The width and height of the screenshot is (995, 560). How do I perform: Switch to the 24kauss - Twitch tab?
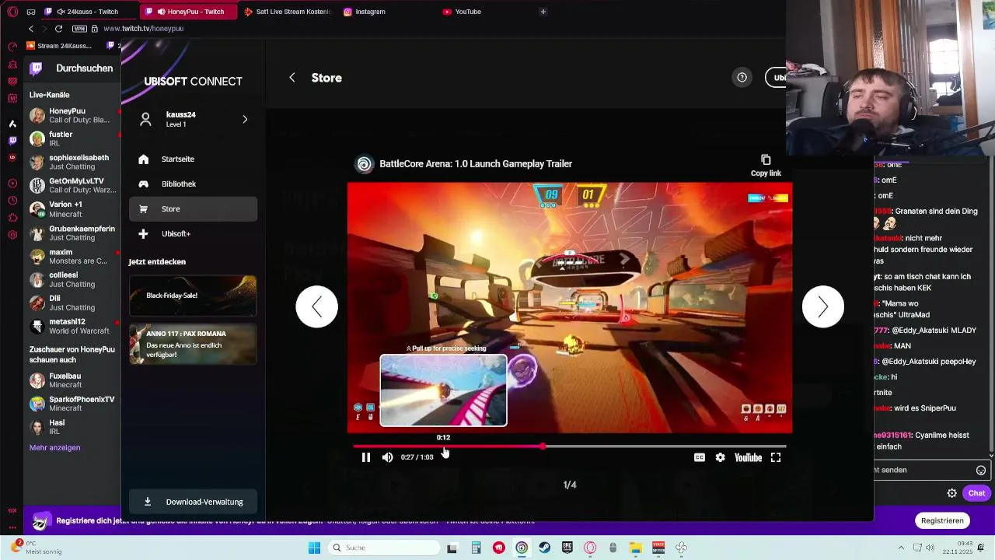tap(87, 12)
